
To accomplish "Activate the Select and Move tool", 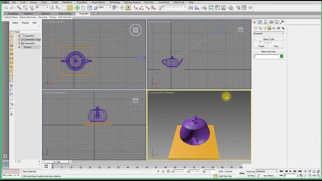I will 77,8.
